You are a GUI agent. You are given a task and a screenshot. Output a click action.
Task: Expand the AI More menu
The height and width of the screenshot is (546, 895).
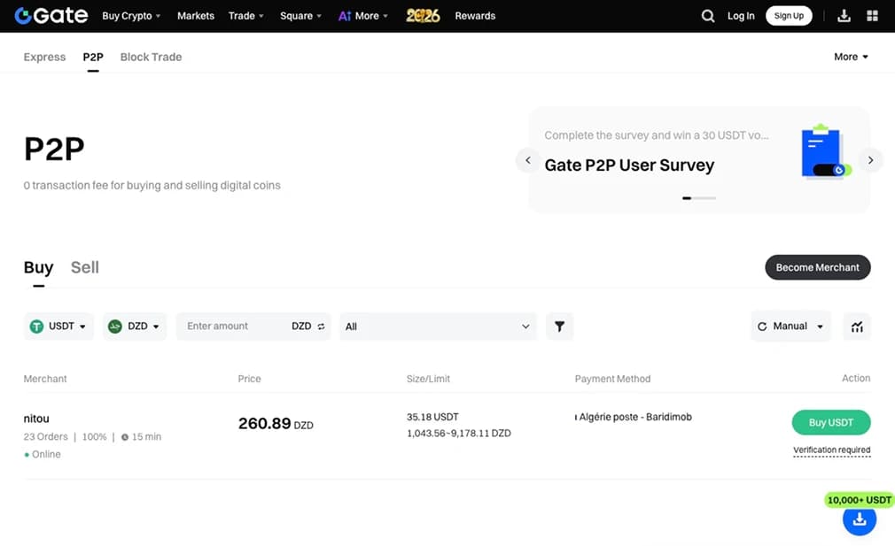tap(363, 16)
